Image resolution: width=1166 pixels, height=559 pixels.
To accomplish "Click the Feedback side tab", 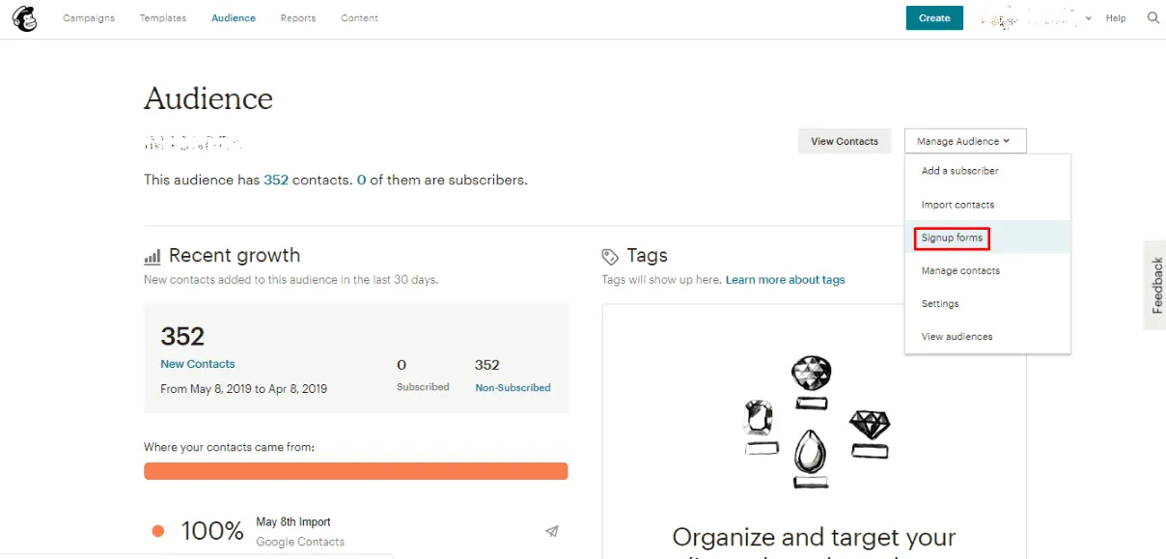I will point(1154,284).
